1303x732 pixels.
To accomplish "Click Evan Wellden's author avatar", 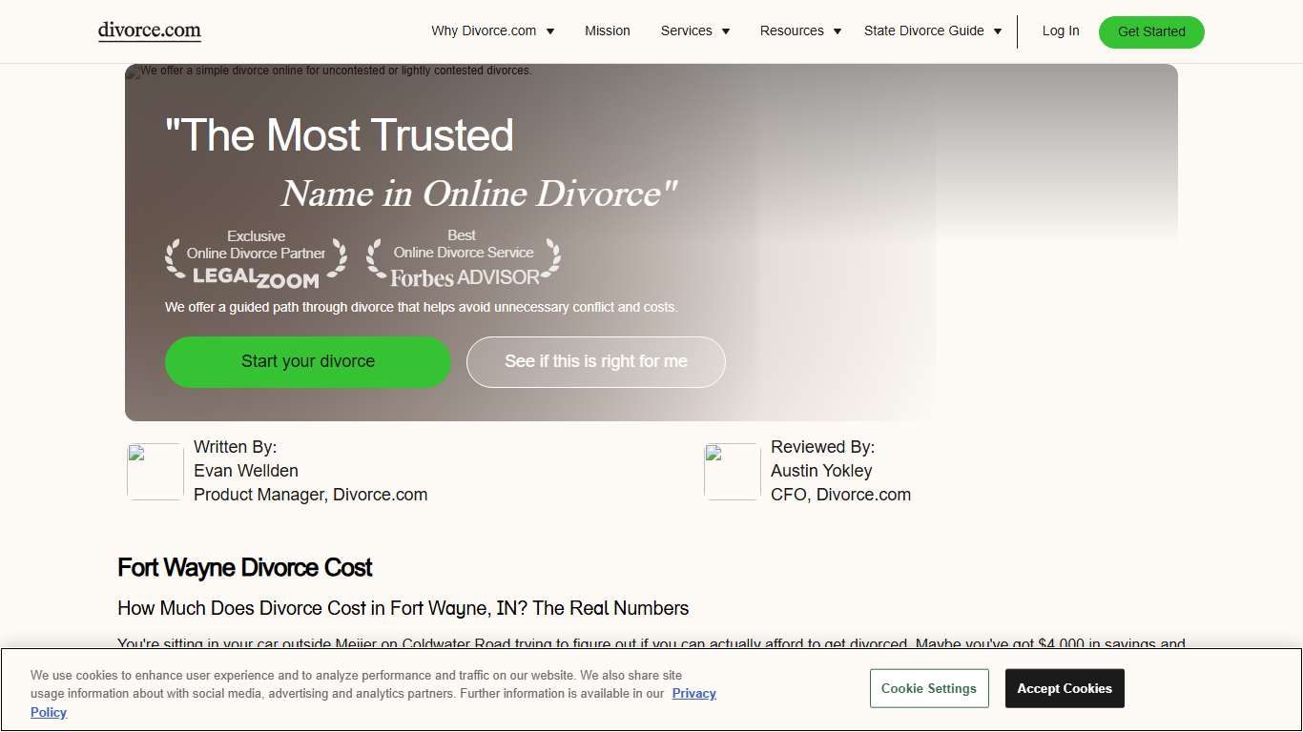I will pos(155,471).
